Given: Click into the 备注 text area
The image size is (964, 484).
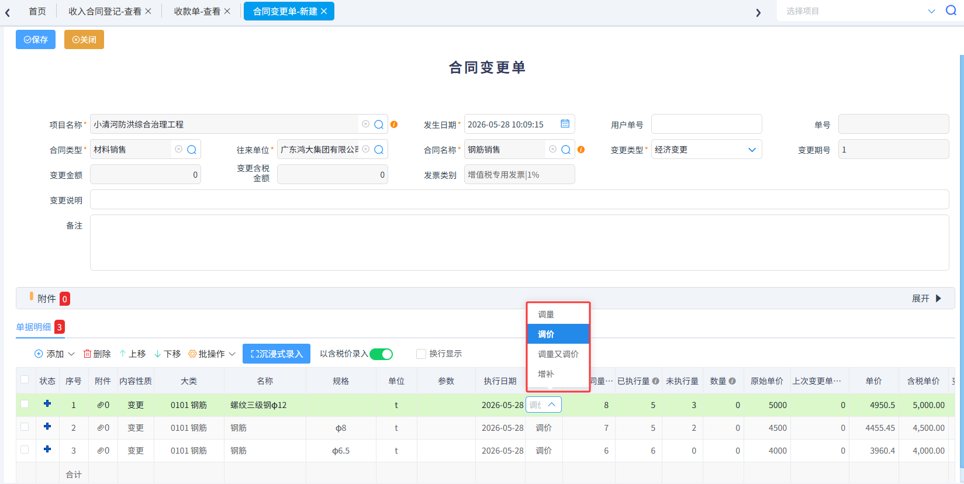Looking at the screenshot, I should 519,243.
